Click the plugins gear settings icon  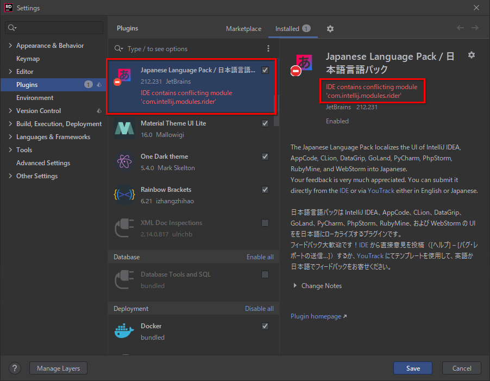(x=330, y=29)
